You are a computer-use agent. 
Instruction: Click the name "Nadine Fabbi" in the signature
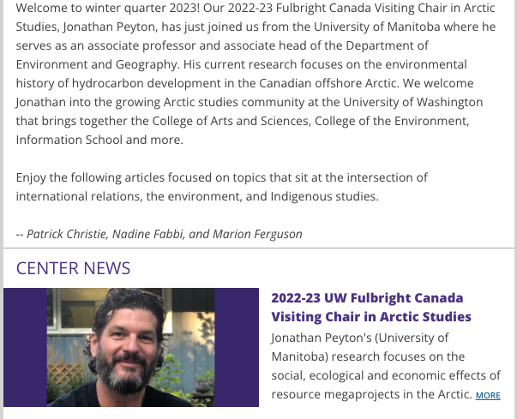tap(148, 234)
